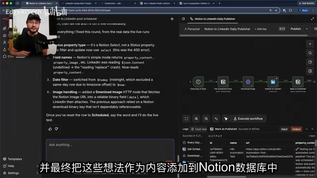The height and width of the screenshot is (178, 317).
Task: Click the schedule trigger node on canvas
Action: [198, 82]
